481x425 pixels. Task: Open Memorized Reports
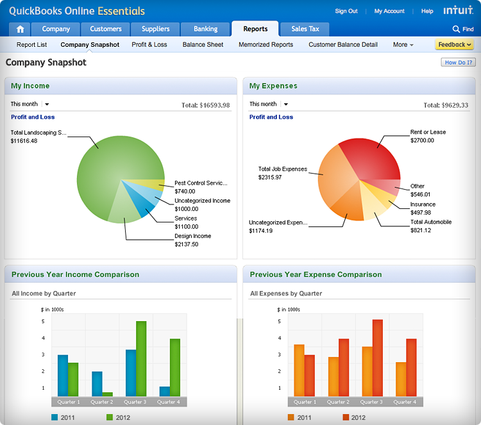(x=266, y=45)
